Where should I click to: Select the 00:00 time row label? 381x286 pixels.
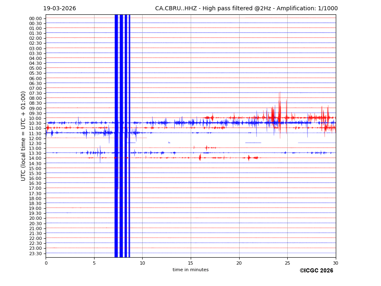point(35,18)
